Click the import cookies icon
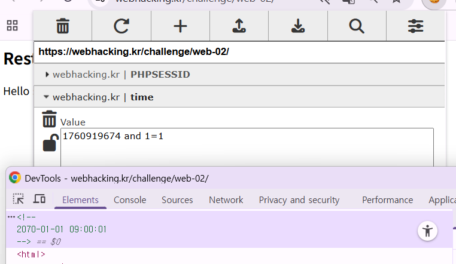Screen dimensions: 456x264 239,26
